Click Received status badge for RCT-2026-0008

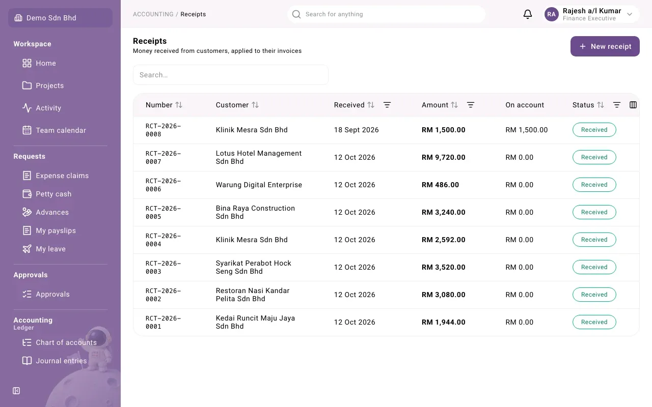click(x=594, y=130)
